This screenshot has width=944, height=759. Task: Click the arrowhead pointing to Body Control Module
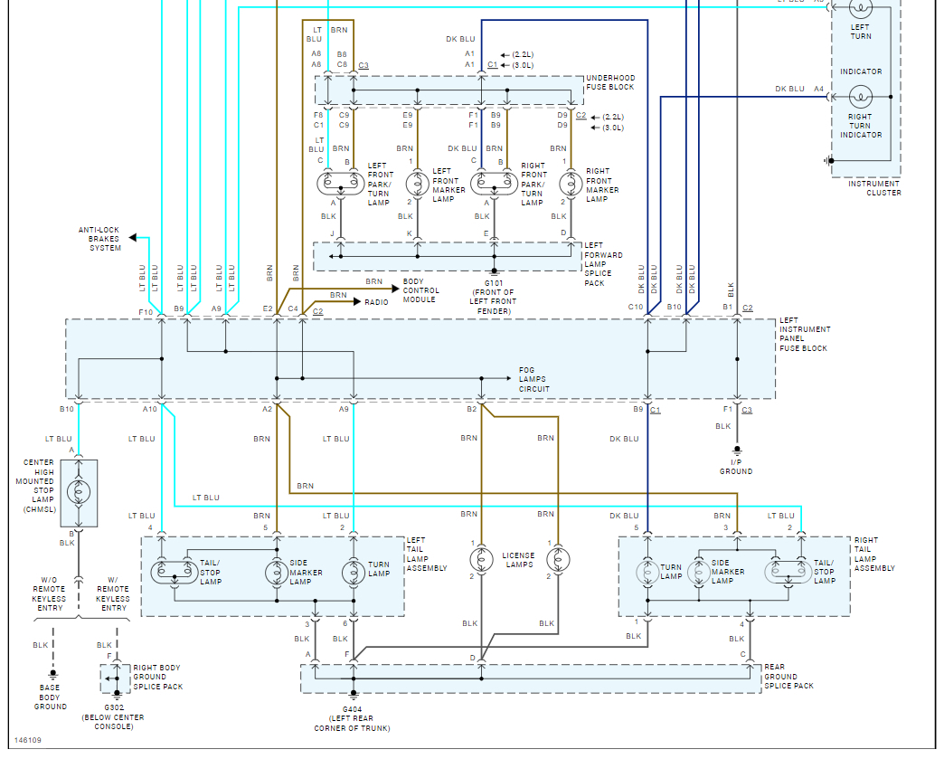[x=395, y=289]
